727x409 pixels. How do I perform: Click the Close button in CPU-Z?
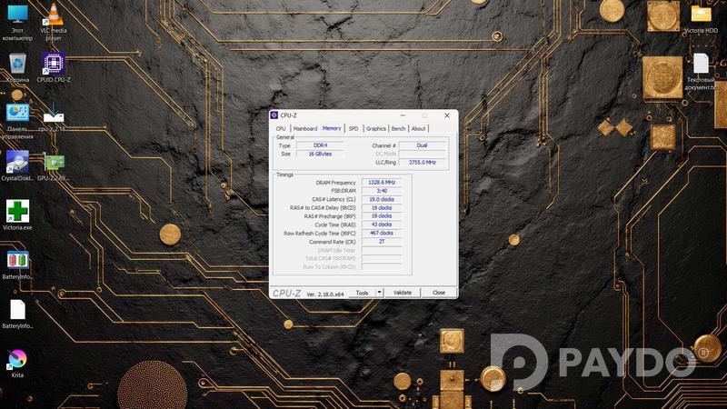[439, 293]
